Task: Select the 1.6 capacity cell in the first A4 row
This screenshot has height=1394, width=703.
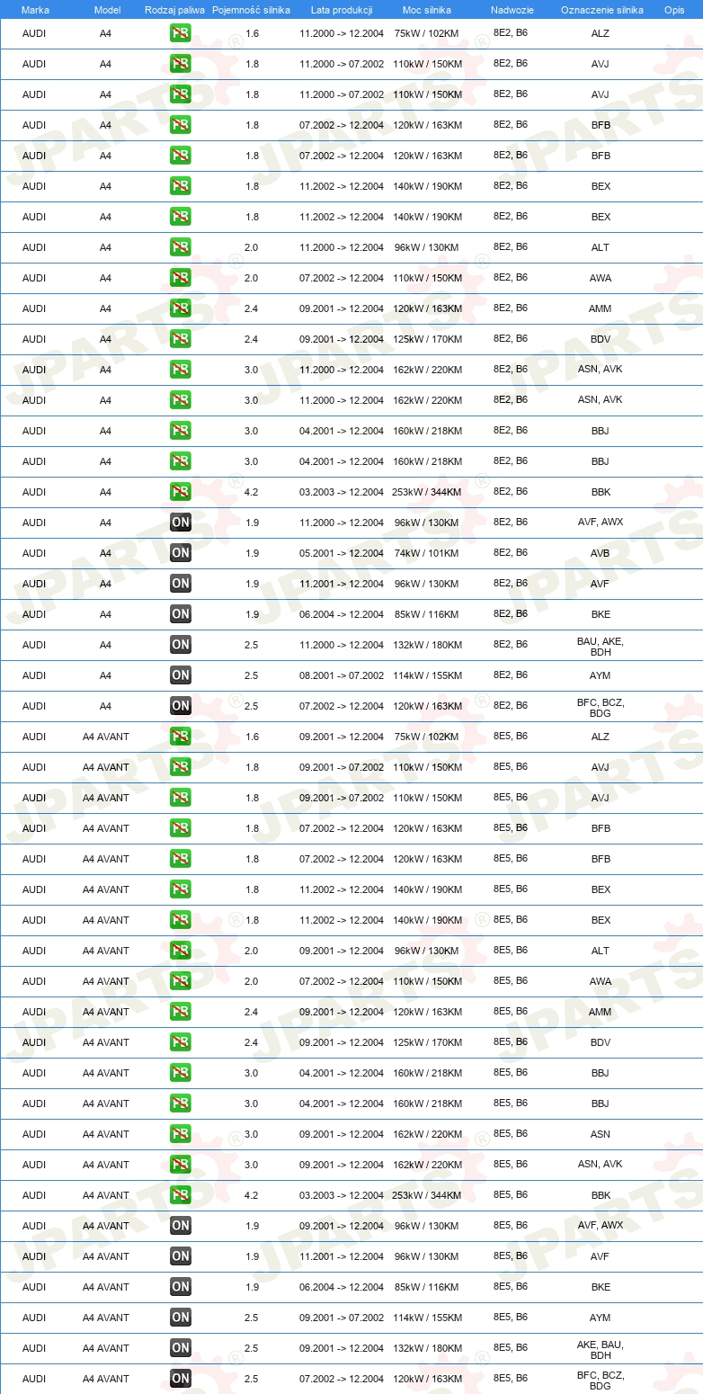Action: coord(252,34)
